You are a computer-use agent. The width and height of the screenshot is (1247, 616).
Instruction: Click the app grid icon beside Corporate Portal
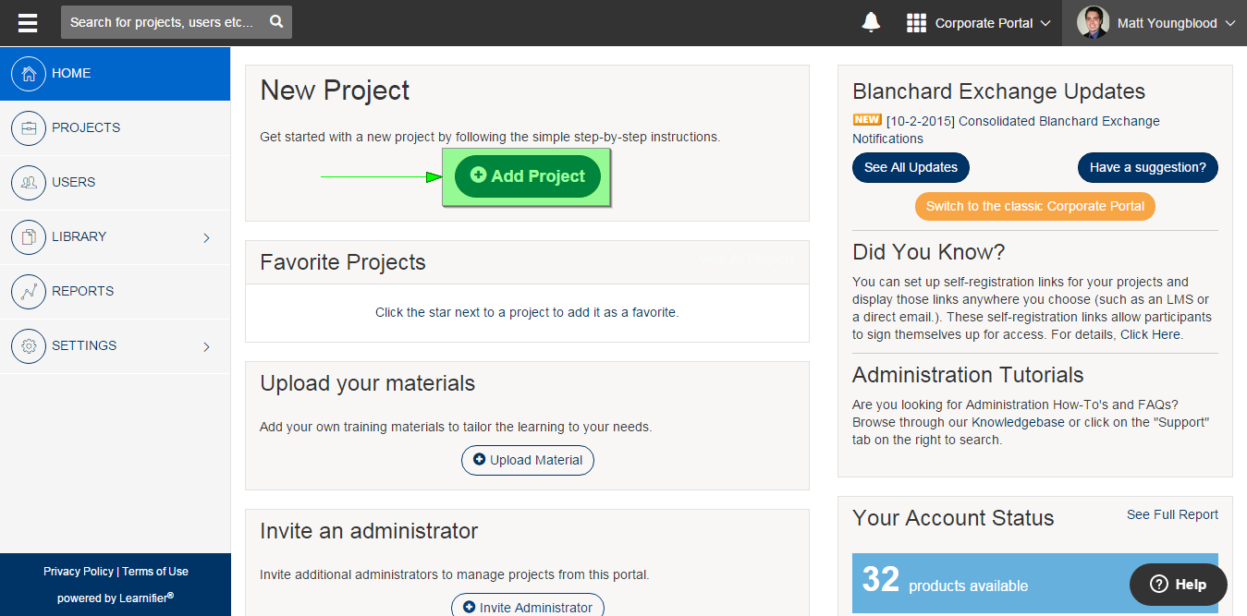coord(915,21)
